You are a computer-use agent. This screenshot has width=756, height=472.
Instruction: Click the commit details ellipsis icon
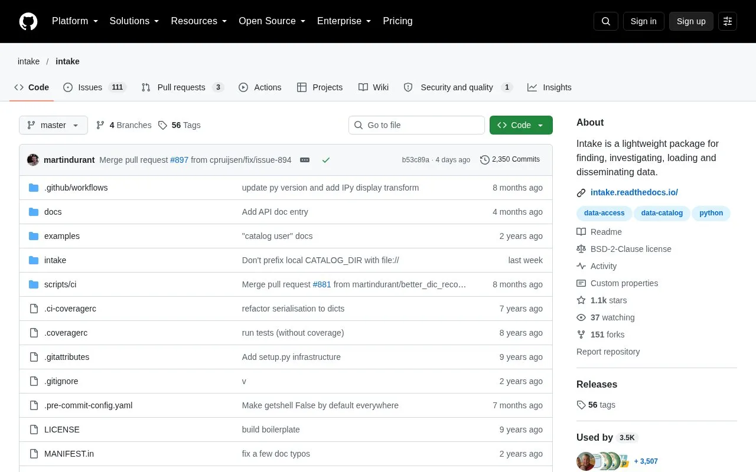point(305,160)
